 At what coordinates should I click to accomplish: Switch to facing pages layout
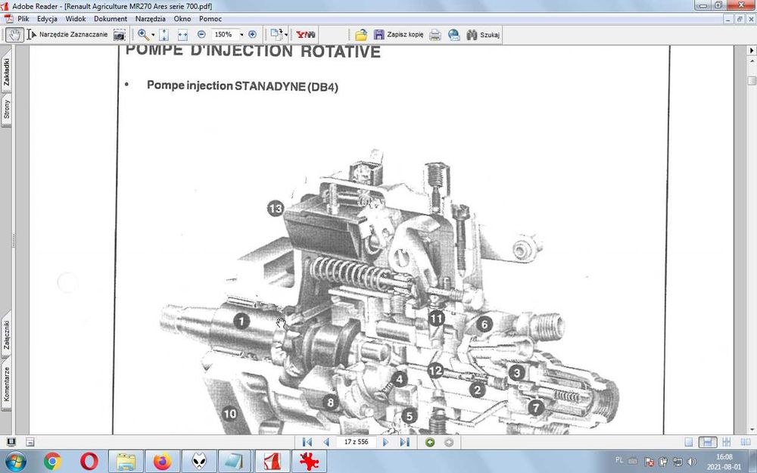(746, 442)
